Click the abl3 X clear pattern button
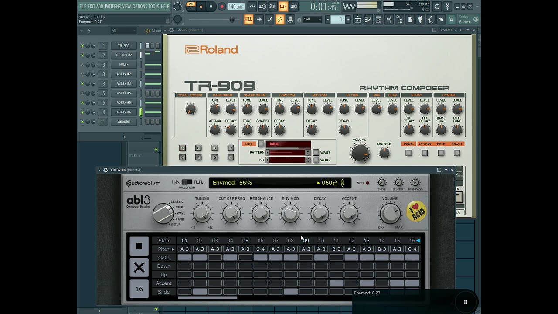 coord(139,267)
